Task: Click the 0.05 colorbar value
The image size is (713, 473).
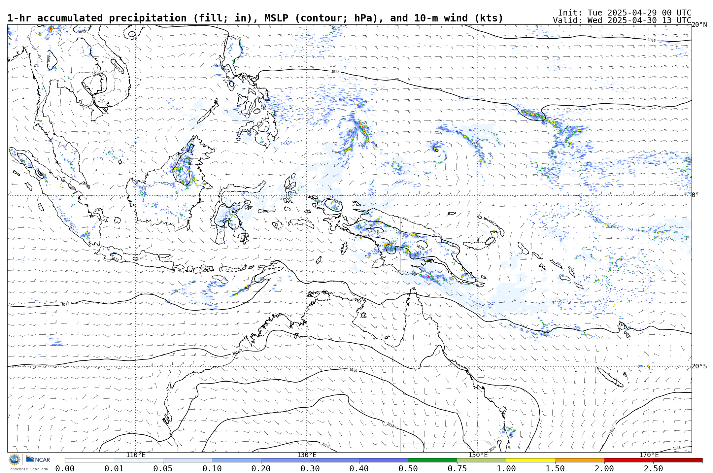Action: (163, 469)
